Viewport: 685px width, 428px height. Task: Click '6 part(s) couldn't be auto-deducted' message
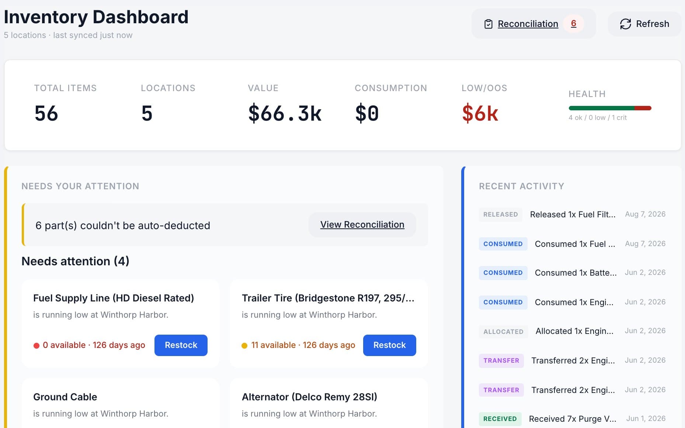[x=123, y=225]
